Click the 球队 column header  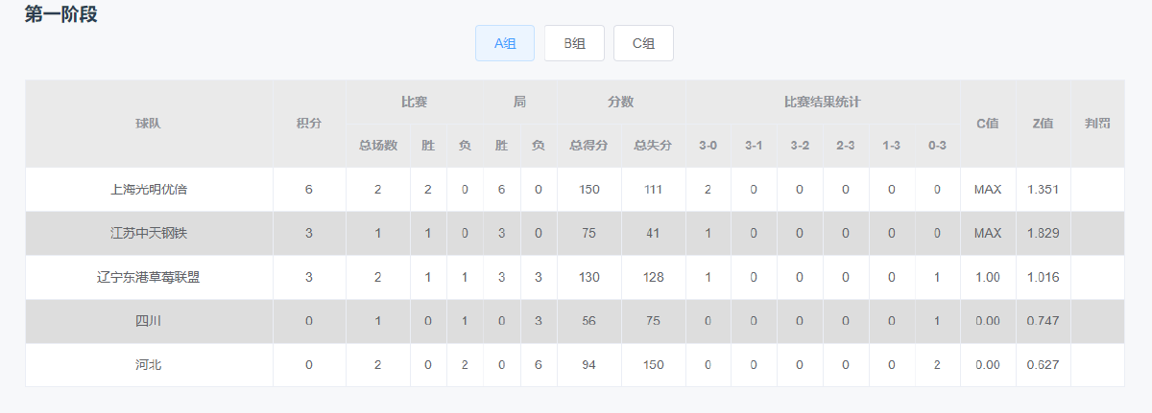tap(149, 124)
